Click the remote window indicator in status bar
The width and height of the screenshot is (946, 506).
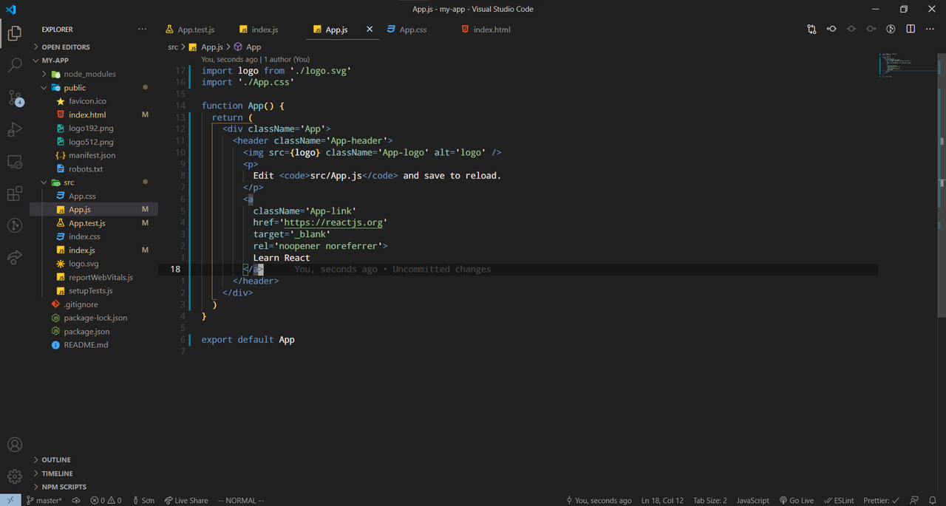[x=10, y=500]
